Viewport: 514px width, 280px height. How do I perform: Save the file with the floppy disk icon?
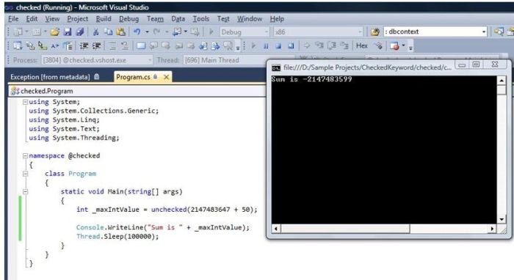[x=68, y=32]
